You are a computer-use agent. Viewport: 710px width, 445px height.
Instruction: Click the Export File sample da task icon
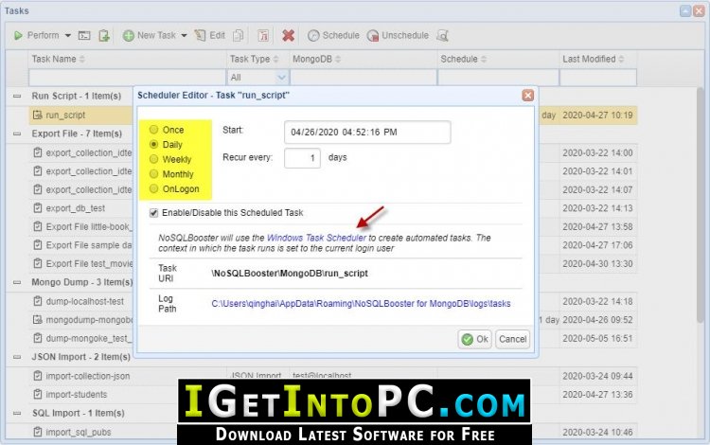[x=38, y=245]
